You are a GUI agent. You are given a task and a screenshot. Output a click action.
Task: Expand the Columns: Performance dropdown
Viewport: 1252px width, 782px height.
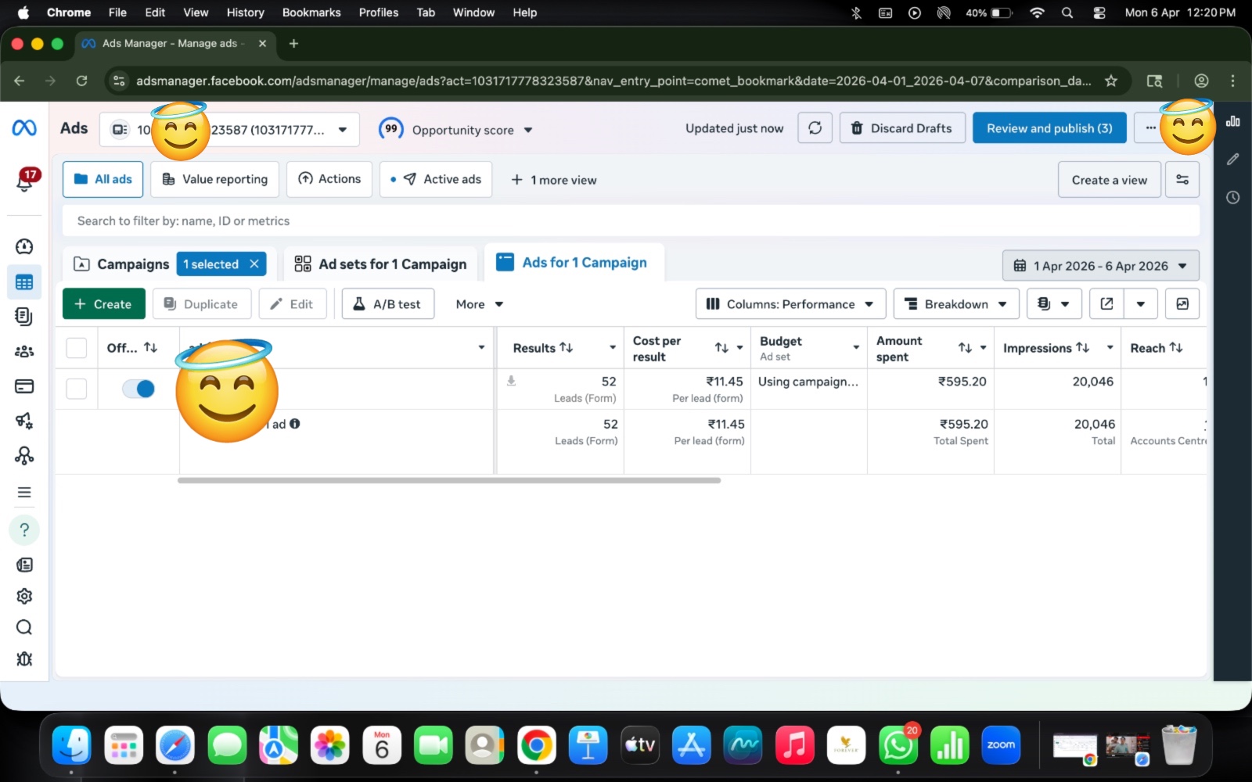point(790,304)
